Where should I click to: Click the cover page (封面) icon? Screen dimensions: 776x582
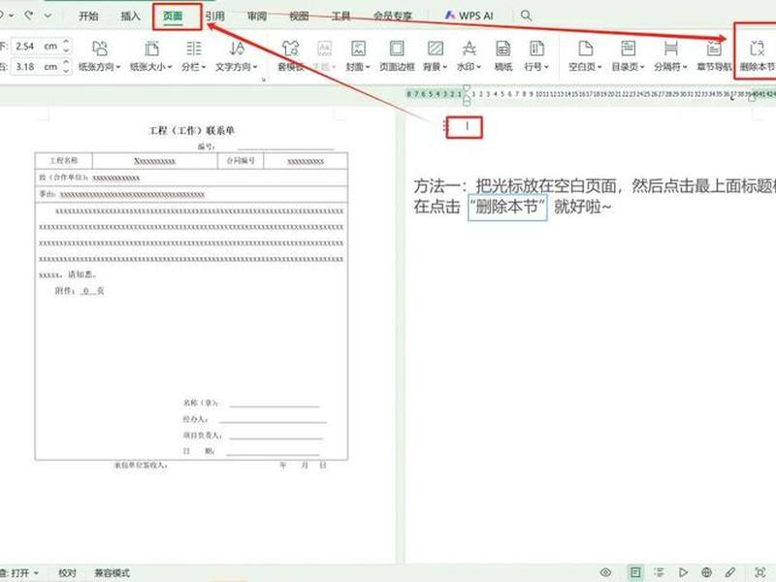(358, 48)
